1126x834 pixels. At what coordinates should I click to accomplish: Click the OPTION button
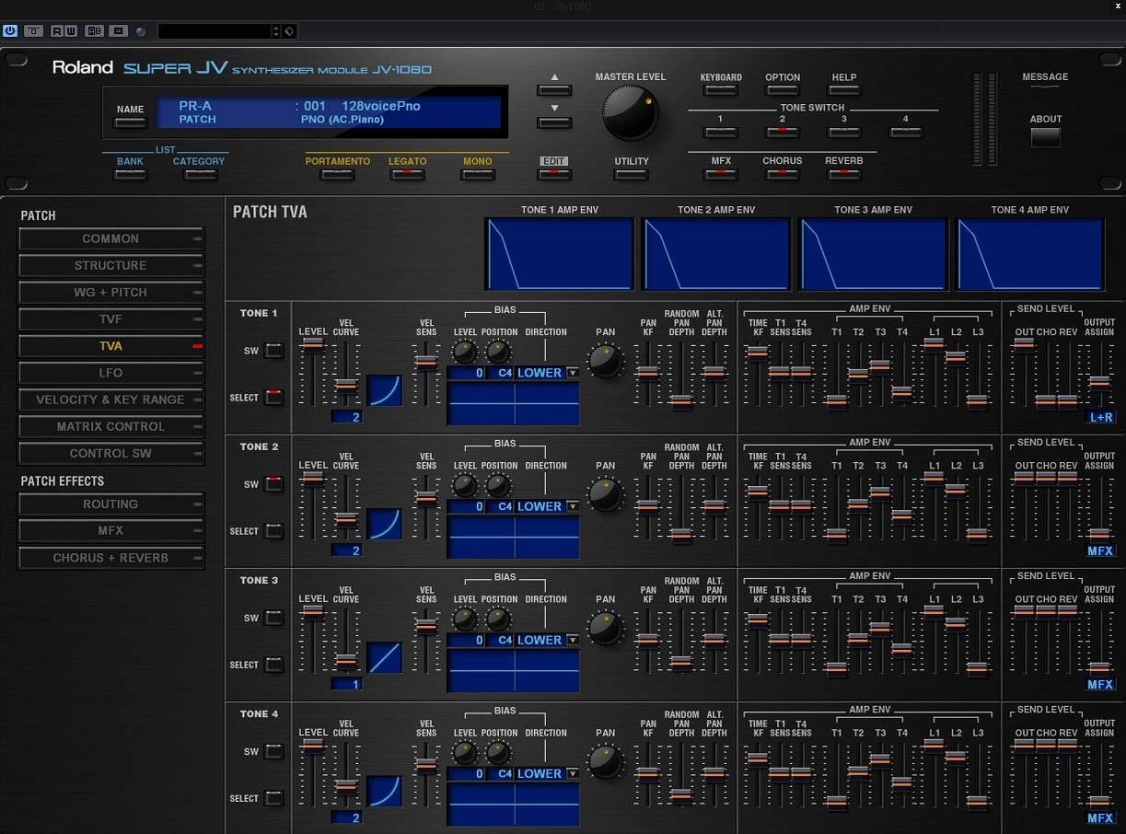coord(783,90)
